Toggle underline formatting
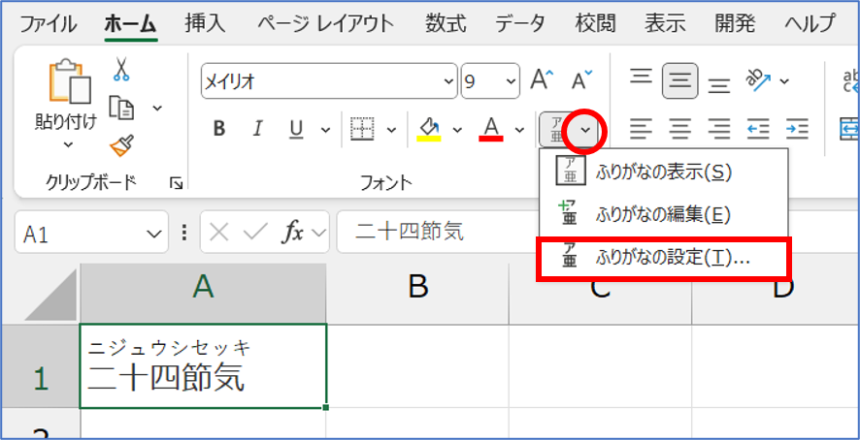This screenshot has height=440, width=860. coord(296,129)
